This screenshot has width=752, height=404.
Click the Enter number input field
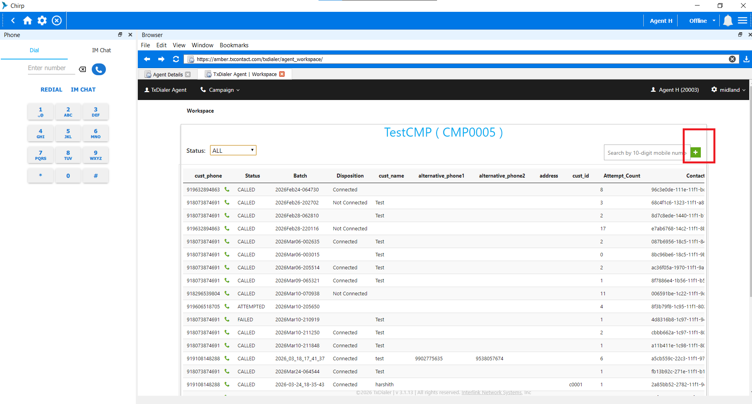pyautogui.click(x=50, y=68)
